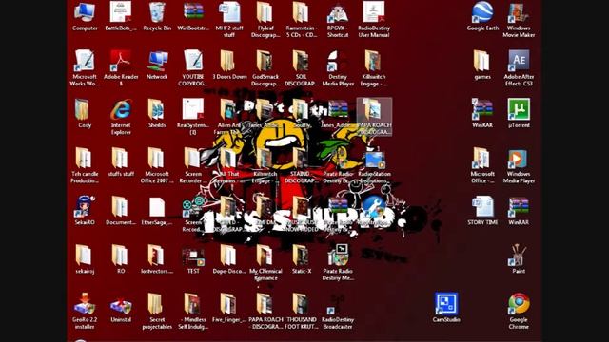Open the All That Remains folder
Image resolution: width=609 pixels, height=342 pixels.
click(229, 159)
